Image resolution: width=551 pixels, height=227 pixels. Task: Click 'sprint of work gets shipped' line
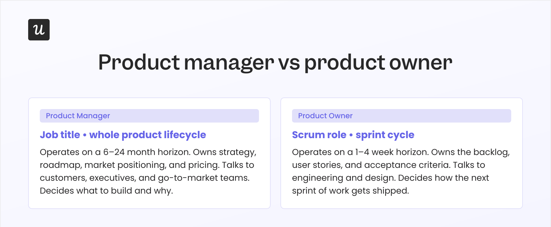coord(350,191)
